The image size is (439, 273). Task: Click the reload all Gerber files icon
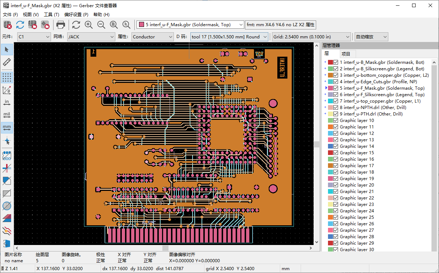coord(20,25)
